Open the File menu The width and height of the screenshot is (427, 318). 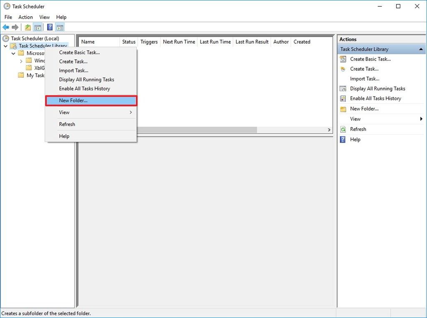(8, 17)
